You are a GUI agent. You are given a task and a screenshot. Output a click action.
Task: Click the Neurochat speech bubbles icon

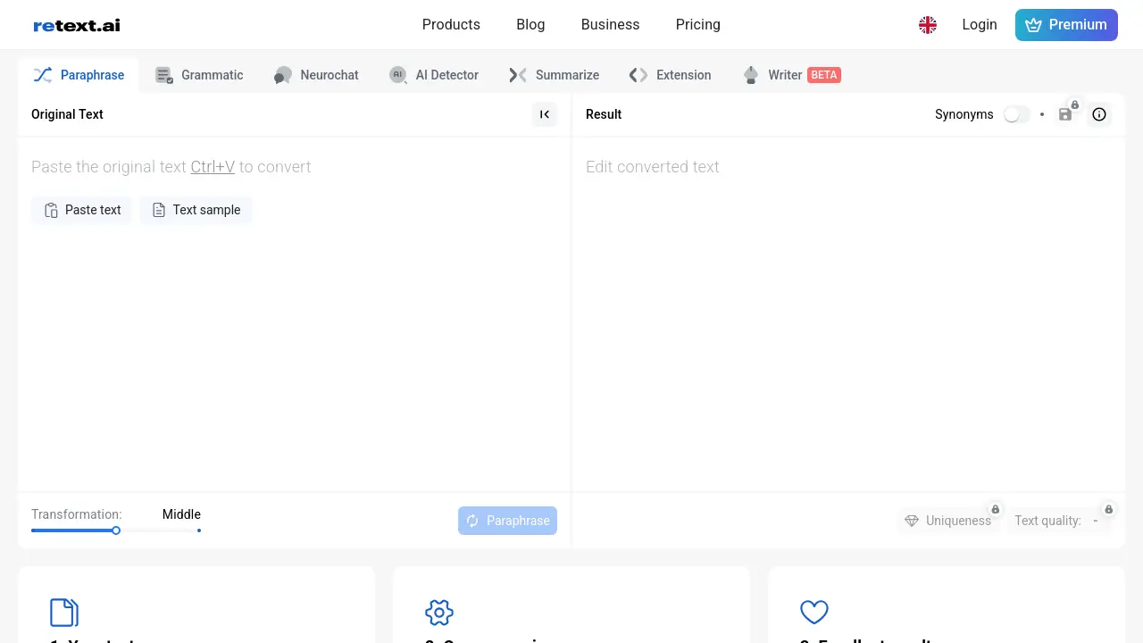tap(283, 75)
